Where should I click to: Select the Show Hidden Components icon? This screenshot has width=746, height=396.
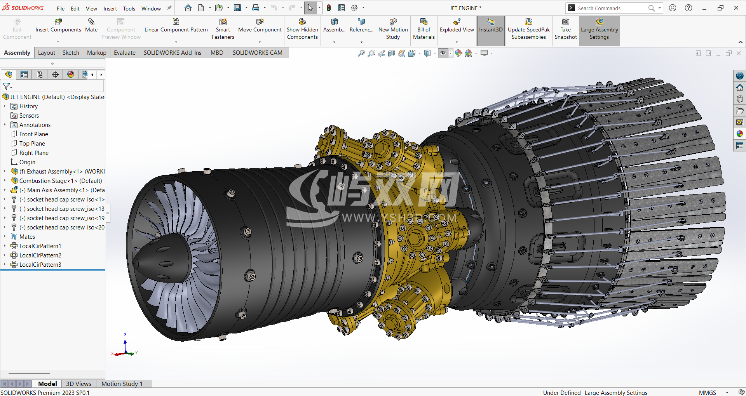(302, 22)
